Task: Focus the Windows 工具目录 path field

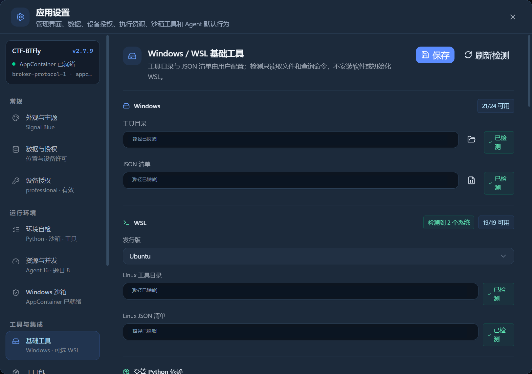Action: (291, 139)
